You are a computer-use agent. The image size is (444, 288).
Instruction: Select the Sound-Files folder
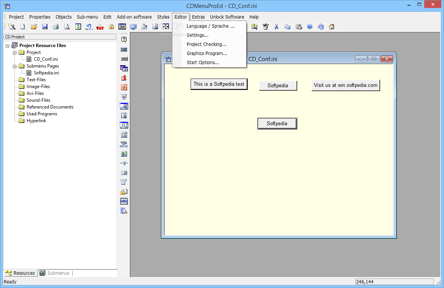coord(38,100)
